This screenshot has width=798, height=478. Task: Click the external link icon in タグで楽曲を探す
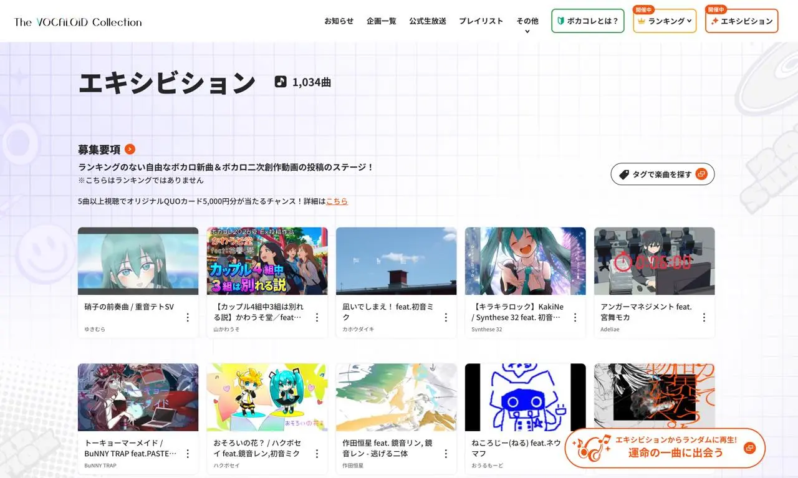click(x=701, y=174)
